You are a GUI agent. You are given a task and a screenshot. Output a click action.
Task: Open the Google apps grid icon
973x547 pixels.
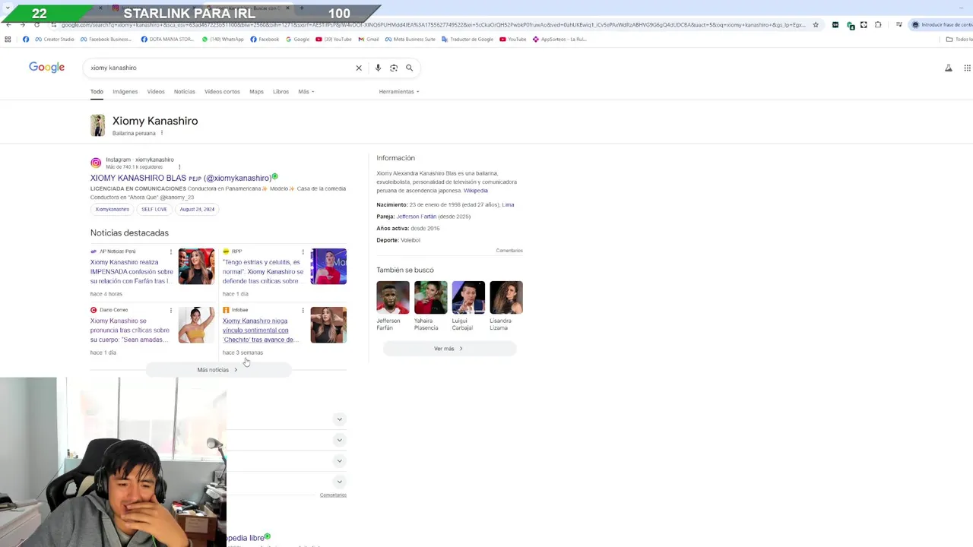click(x=967, y=68)
